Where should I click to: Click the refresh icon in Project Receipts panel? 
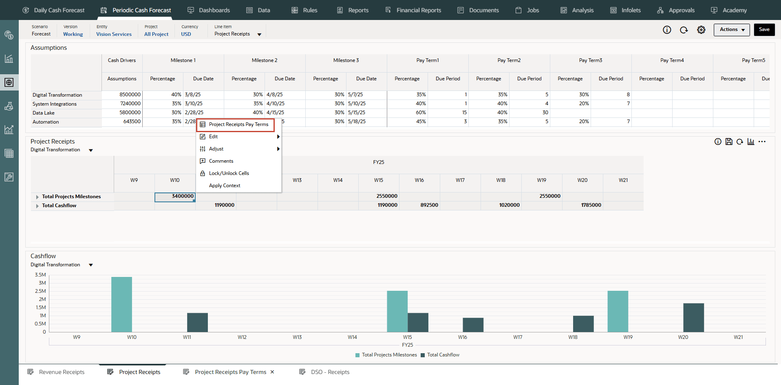click(740, 142)
